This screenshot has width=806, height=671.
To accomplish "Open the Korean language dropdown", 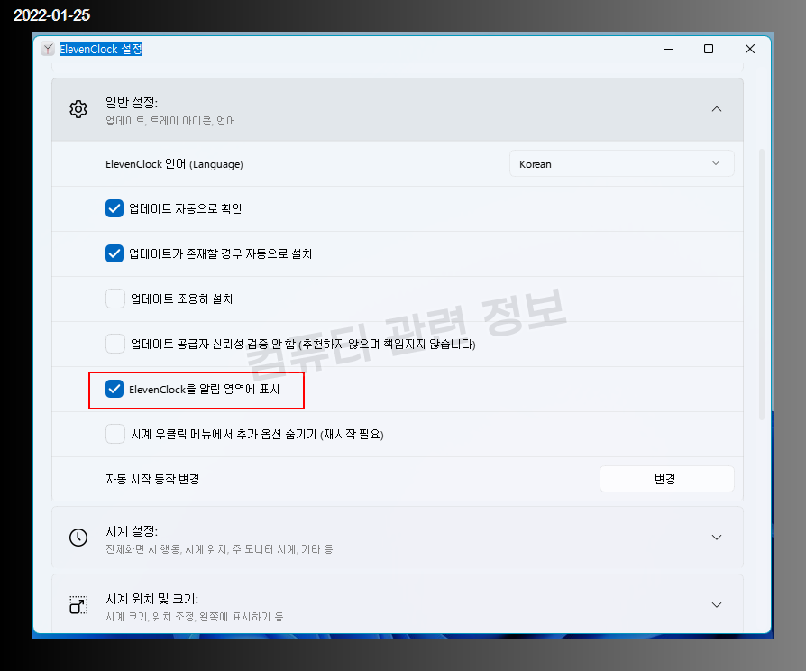I will pyautogui.click(x=621, y=163).
